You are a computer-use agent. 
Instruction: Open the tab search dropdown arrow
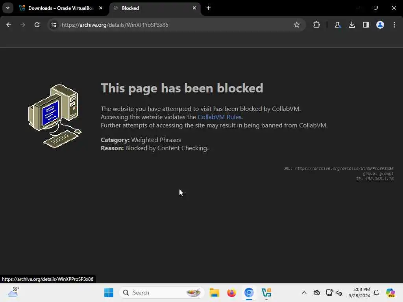click(8, 8)
